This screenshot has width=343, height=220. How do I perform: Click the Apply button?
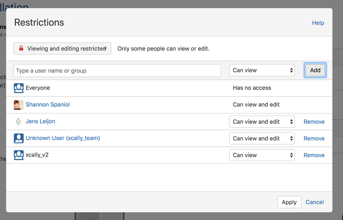pos(289,202)
